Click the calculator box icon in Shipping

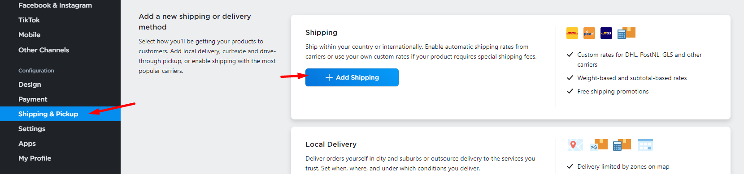[627, 33]
